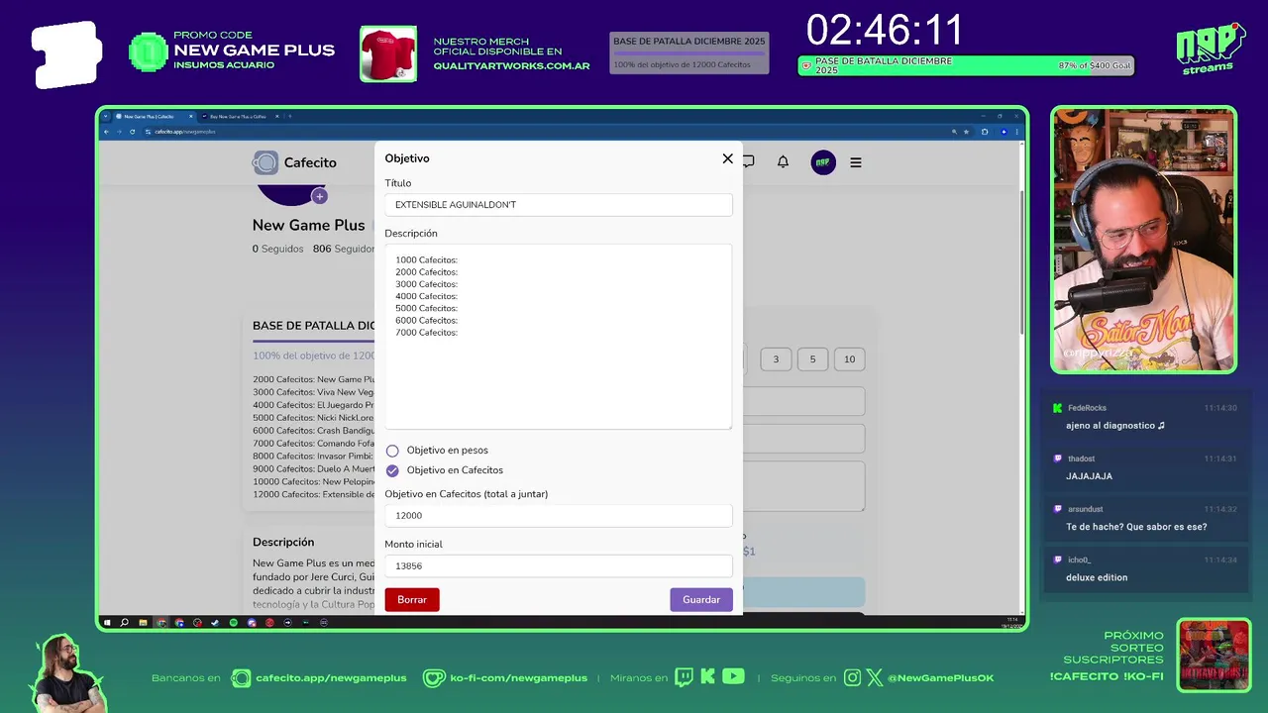The height and width of the screenshot is (713, 1268).
Task: Grab the Descripción textarea corner grip
Action: tap(729, 426)
